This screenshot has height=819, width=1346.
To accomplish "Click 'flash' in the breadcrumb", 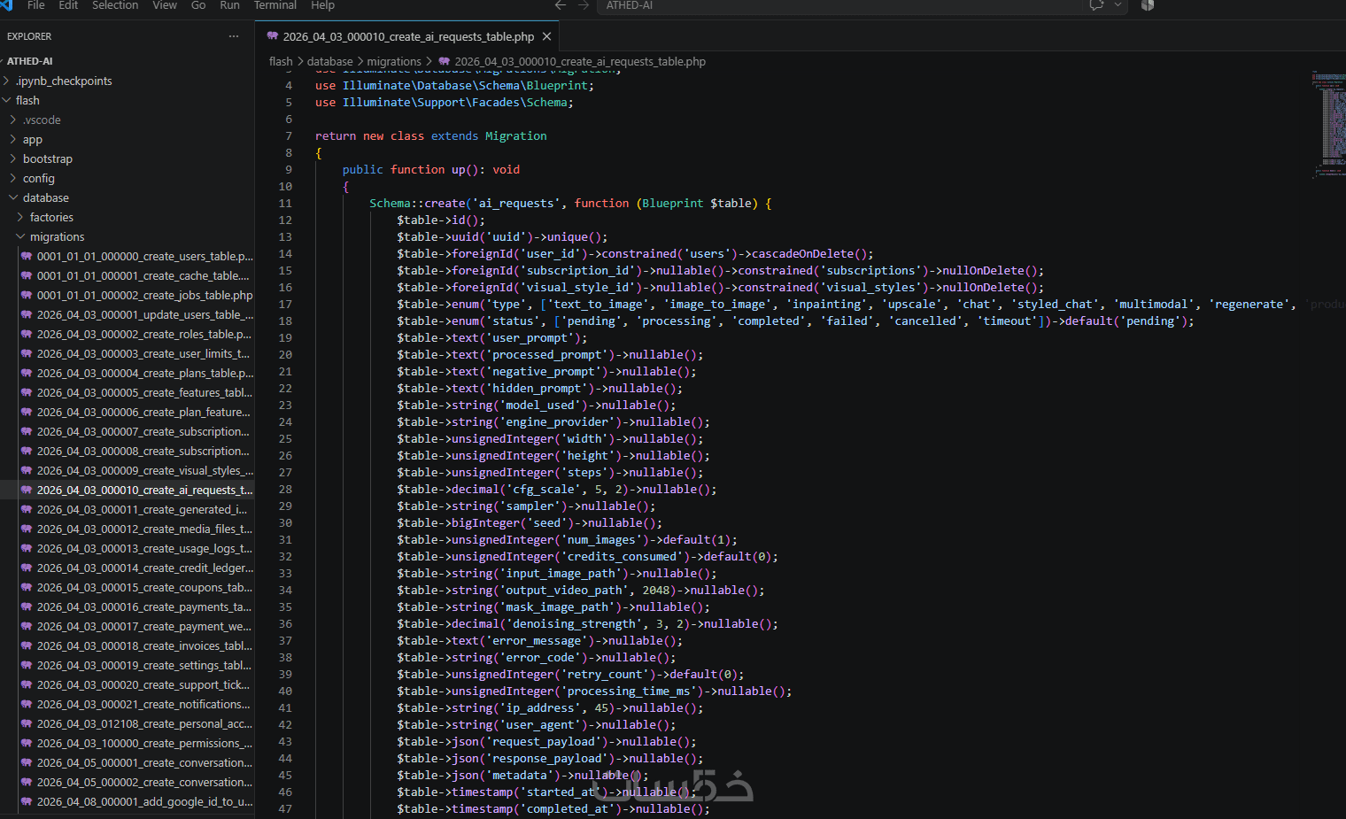I will [x=281, y=61].
